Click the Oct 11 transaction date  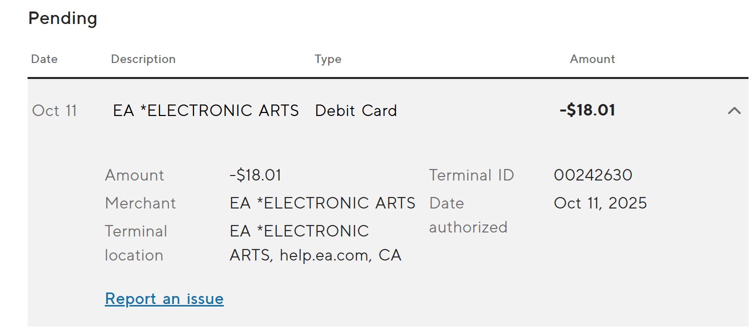(x=55, y=110)
